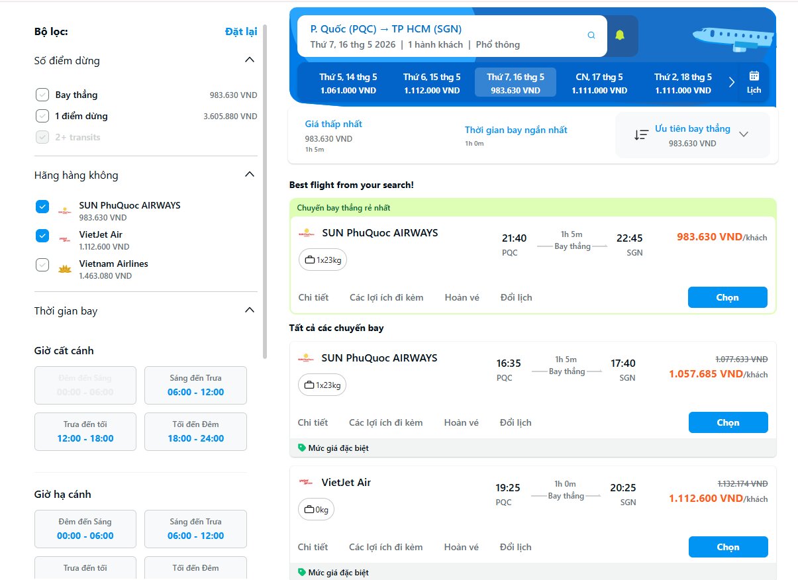The height and width of the screenshot is (580, 798).
Task: Select date tab CN, 17 thg 5
Action: tap(599, 83)
